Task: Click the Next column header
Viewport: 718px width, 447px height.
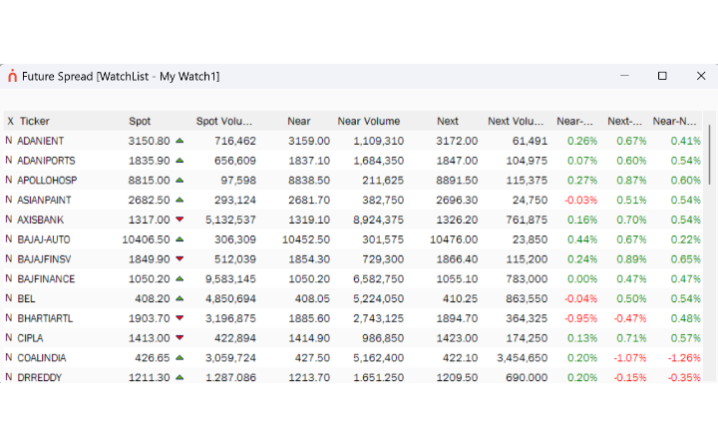Action: click(x=448, y=121)
